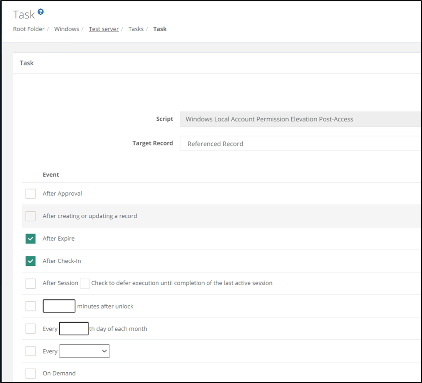Go to Root Folder in breadcrumb

[29, 29]
